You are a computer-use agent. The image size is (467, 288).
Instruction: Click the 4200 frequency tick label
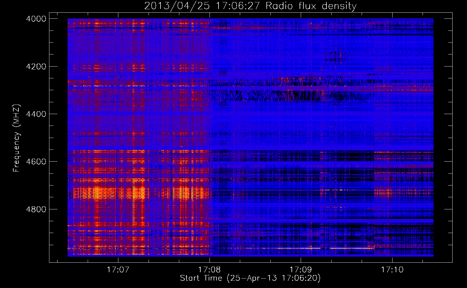pyautogui.click(x=36, y=67)
